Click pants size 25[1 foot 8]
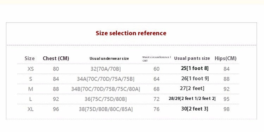Viewport: 264px width, 132px height. (195, 68)
